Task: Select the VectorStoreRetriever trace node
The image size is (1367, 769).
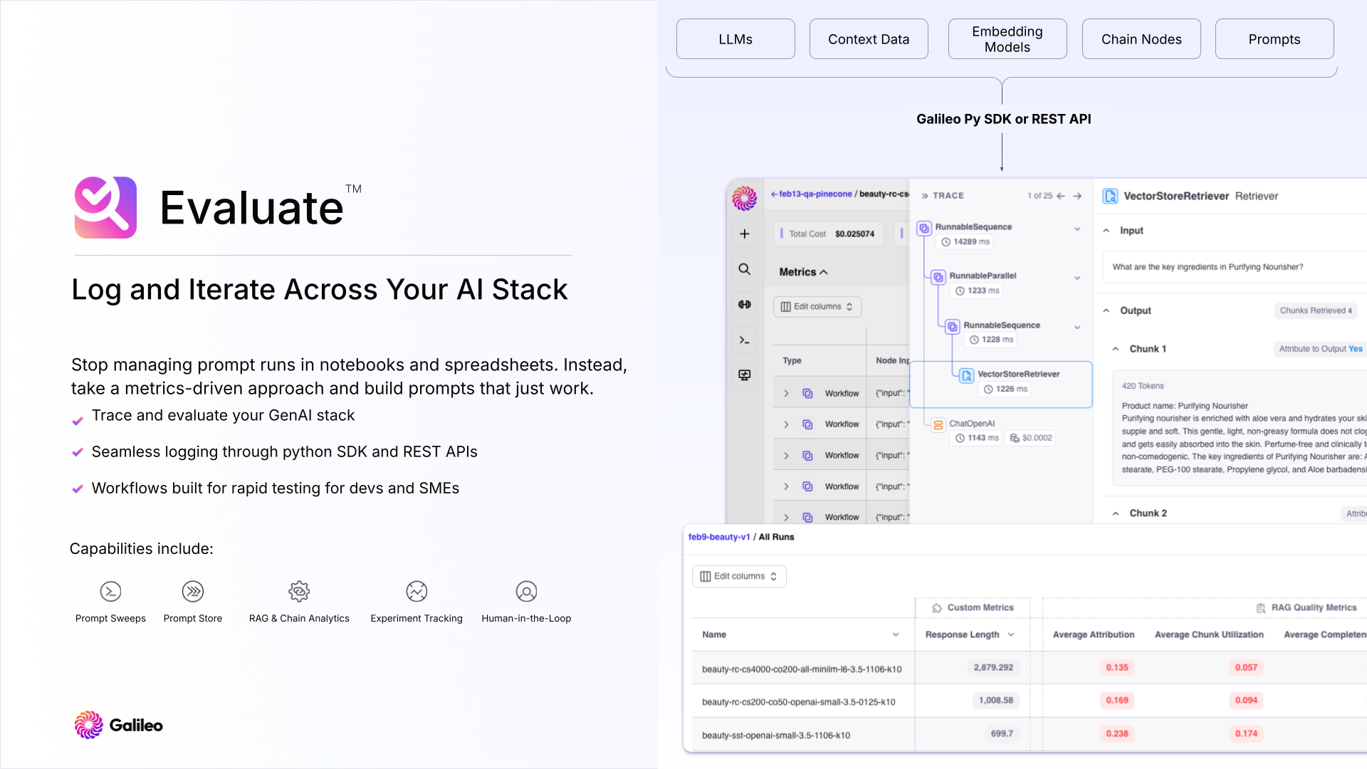Action: point(1017,375)
